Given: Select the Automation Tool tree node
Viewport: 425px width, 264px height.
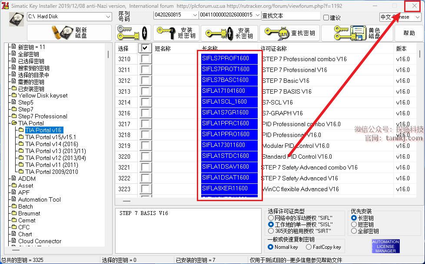Looking at the screenshot, I should click(40, 199).
